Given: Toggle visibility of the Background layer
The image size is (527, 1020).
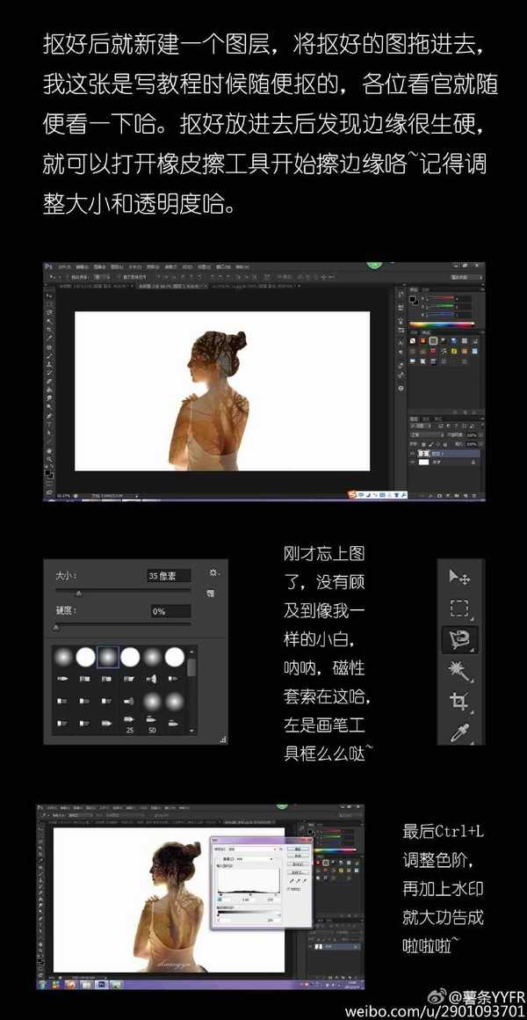Looking at the screenshot, I should tap(412, 461).
